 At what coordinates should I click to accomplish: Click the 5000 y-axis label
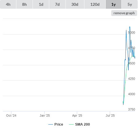click(132, 32)
